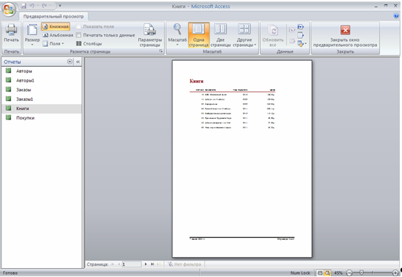Click the Столбцы columns icon

coord(79,44)
